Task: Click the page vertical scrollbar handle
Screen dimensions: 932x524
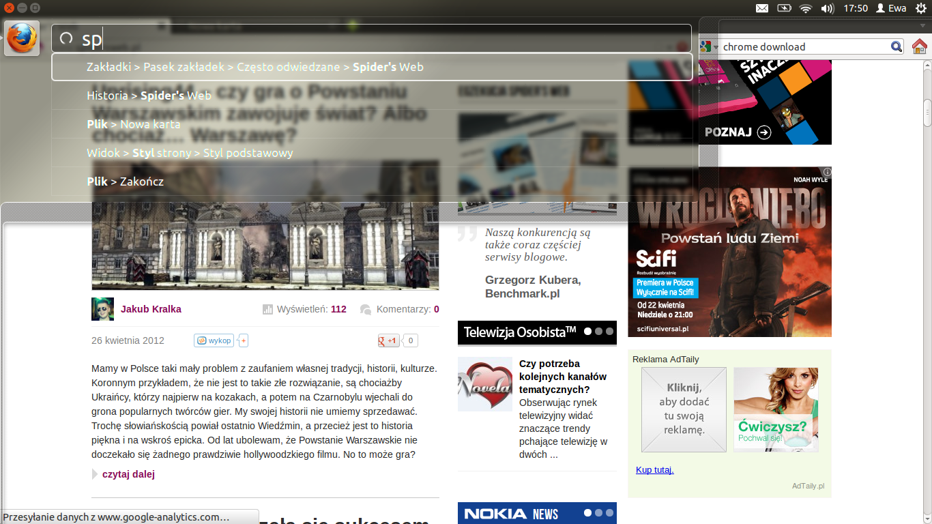Action: pyautogui.click(x=927, y=113)
